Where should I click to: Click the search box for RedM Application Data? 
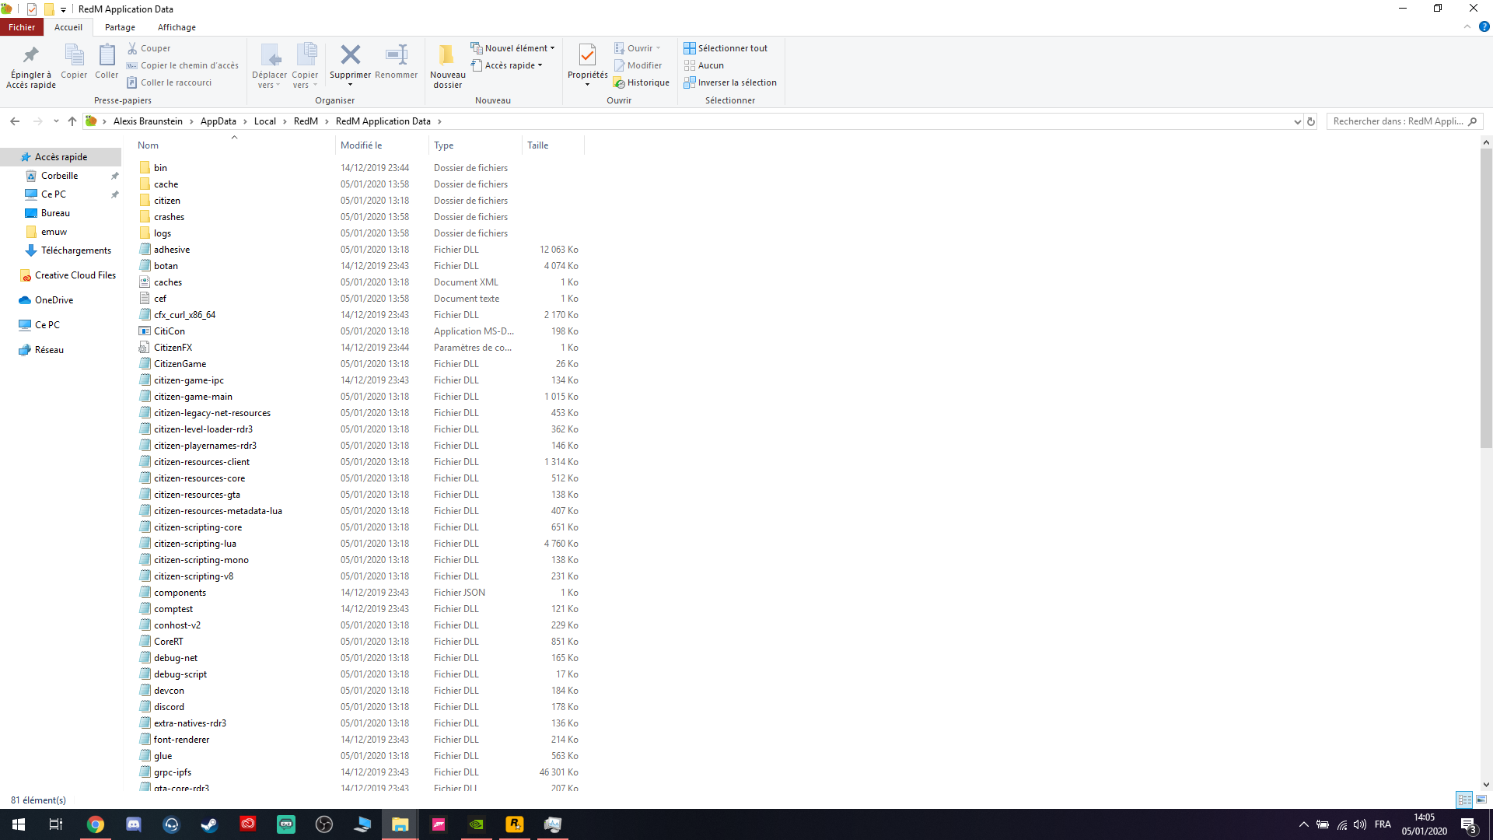(1404, 121)
